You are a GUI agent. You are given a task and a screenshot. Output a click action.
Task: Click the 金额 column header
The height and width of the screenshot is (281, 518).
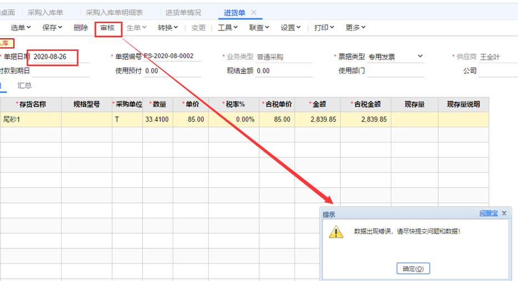(318, 105)
